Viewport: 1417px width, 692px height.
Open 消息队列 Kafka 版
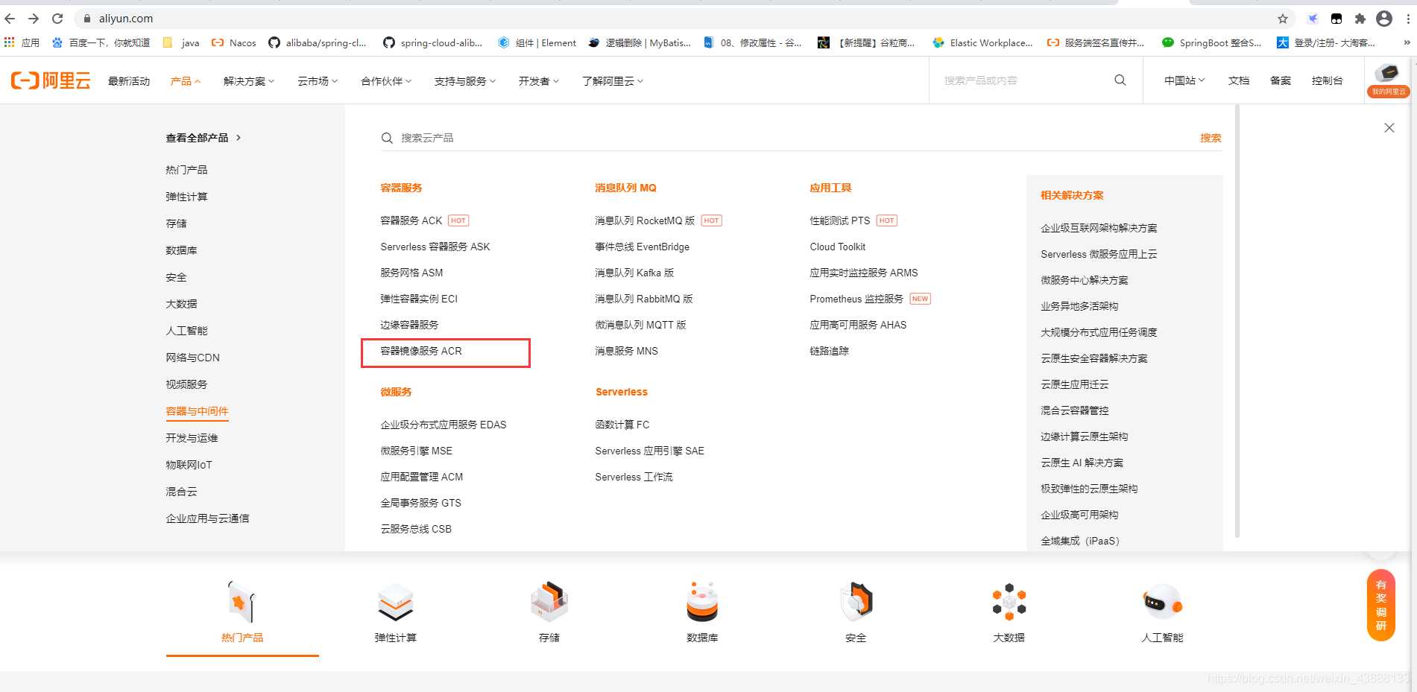634,273
